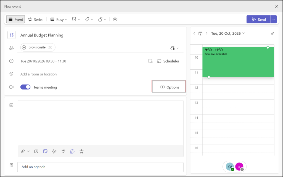Edit the Annual Budget Planning title
Viewport: 283px width, 177px height.
click(100, 35)
